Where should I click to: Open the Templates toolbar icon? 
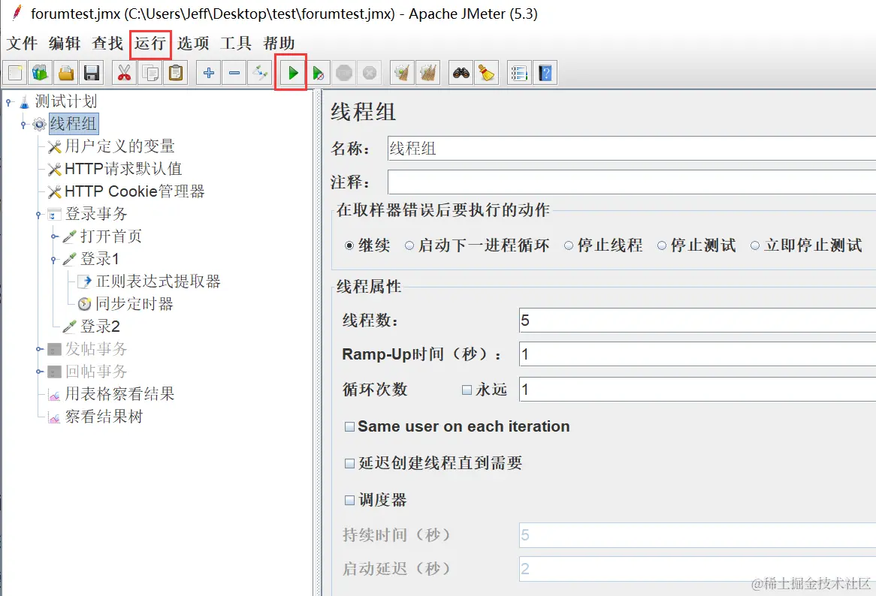point(41,73)
